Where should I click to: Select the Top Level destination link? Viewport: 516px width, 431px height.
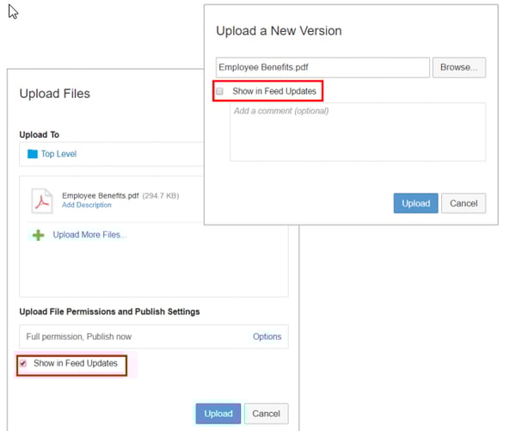click(x=58, y=154)
